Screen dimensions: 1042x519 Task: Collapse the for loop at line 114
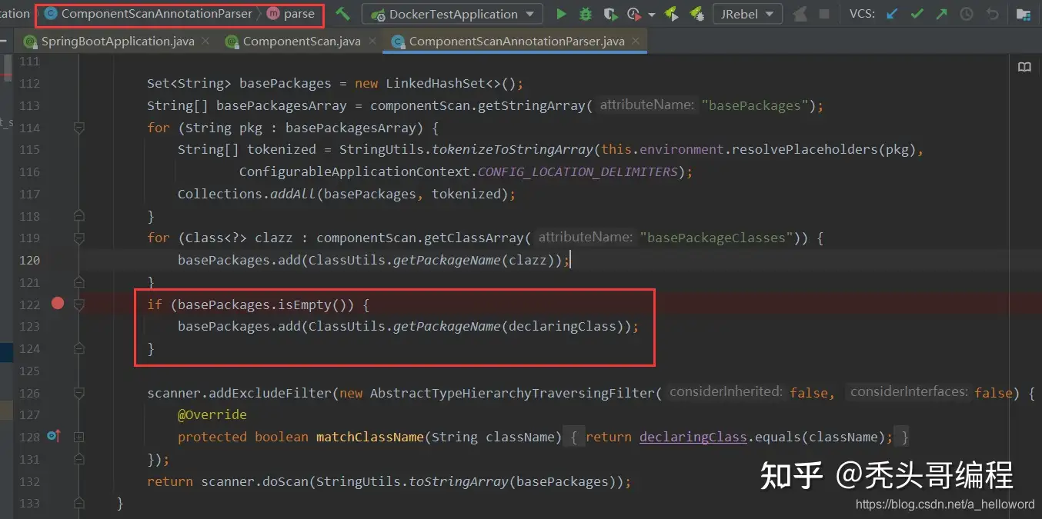click(x=78, y=127)
